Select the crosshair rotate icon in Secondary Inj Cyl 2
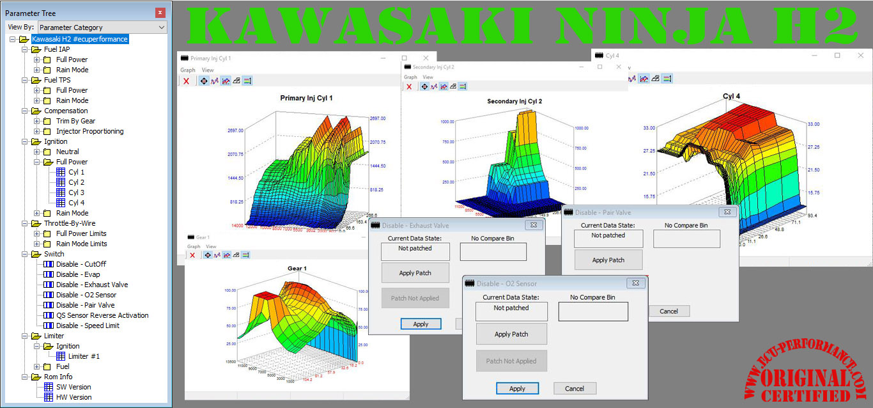The width and height of the screenshot is (873, 408). (424, 86)
